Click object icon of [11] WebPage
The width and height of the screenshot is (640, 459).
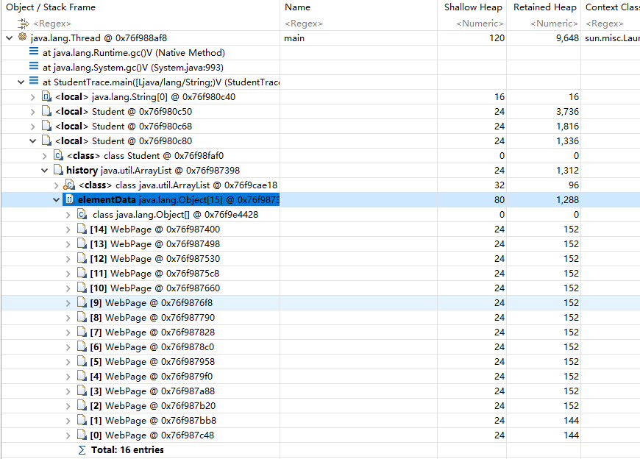82,273
